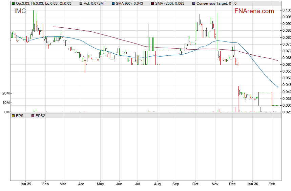Select the Oct marker on the time axis
291x191 pixels.
click(x=195, y=184)
